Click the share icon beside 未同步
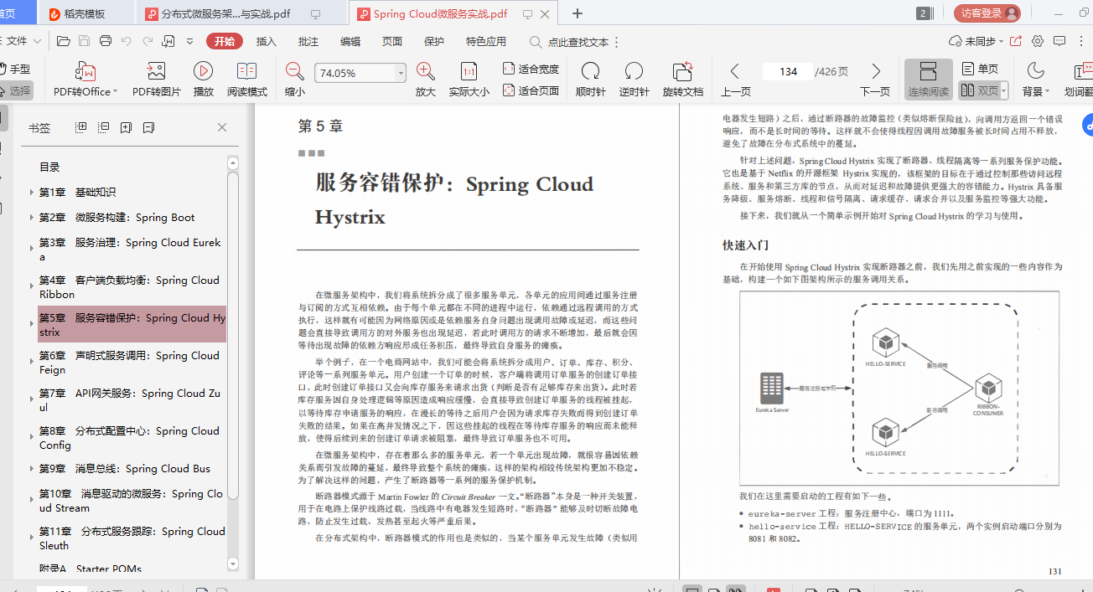 pos(1016,41)
